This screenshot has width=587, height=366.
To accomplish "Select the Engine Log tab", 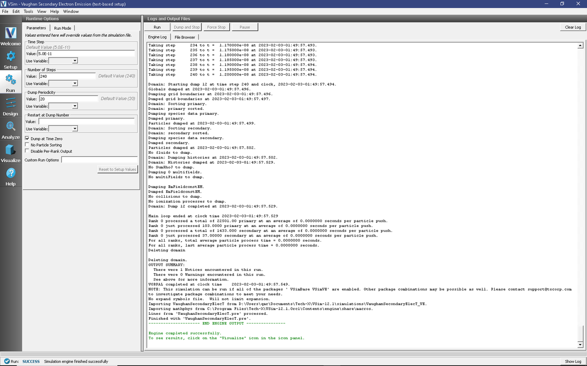I will click(x=157, y=37).
